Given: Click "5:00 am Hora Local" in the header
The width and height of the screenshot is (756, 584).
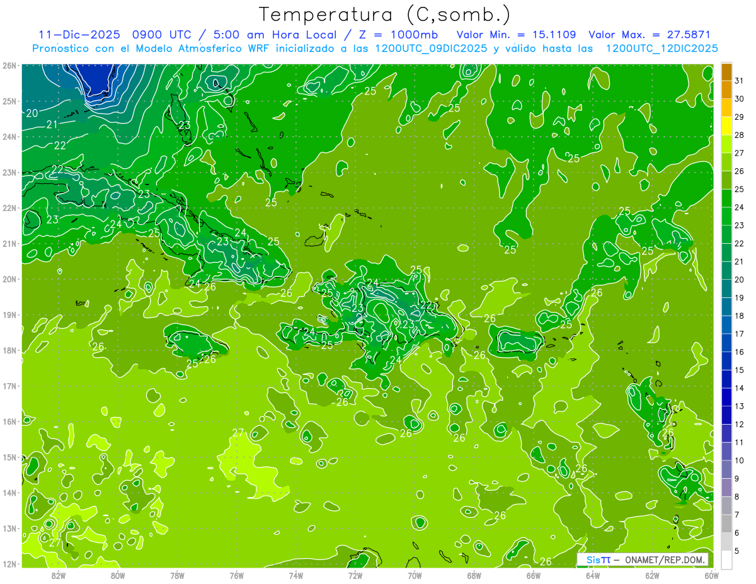Looking at the screenshot, I should (276, 35).
